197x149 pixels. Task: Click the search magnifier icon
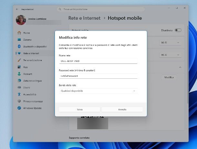60,9
